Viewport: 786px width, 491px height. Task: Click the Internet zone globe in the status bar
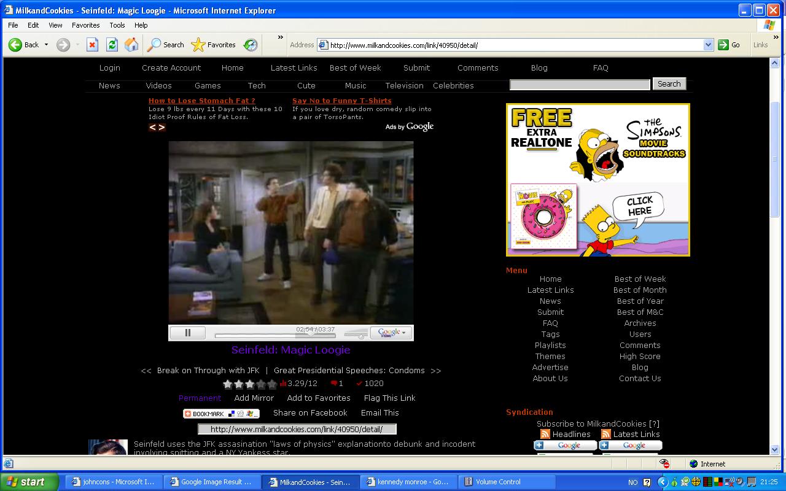point(693,463)
